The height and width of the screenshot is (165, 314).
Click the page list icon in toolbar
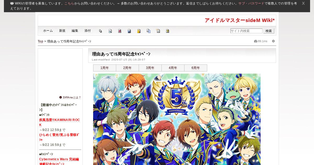click(x=100, y=31)
